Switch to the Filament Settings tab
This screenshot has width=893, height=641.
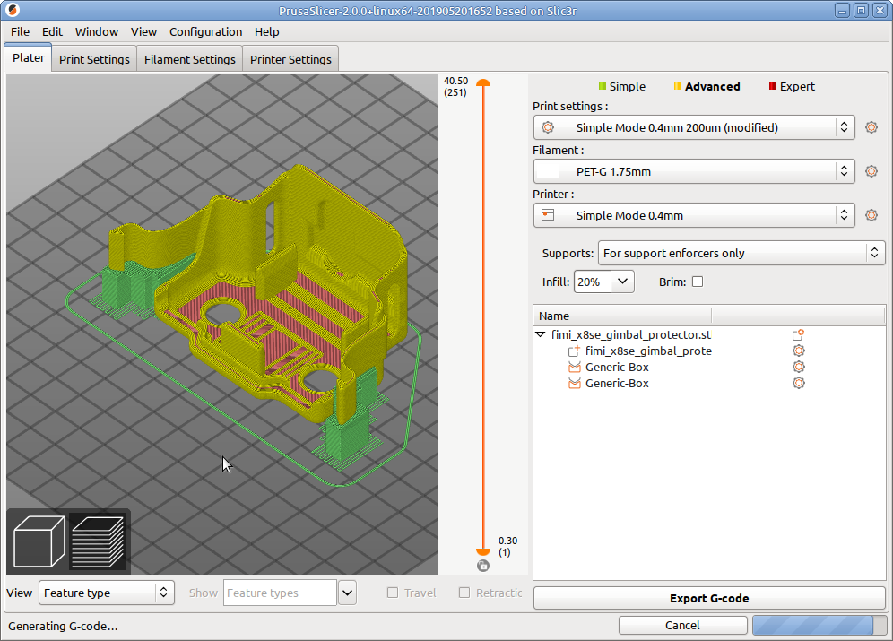tap(189, 59)
